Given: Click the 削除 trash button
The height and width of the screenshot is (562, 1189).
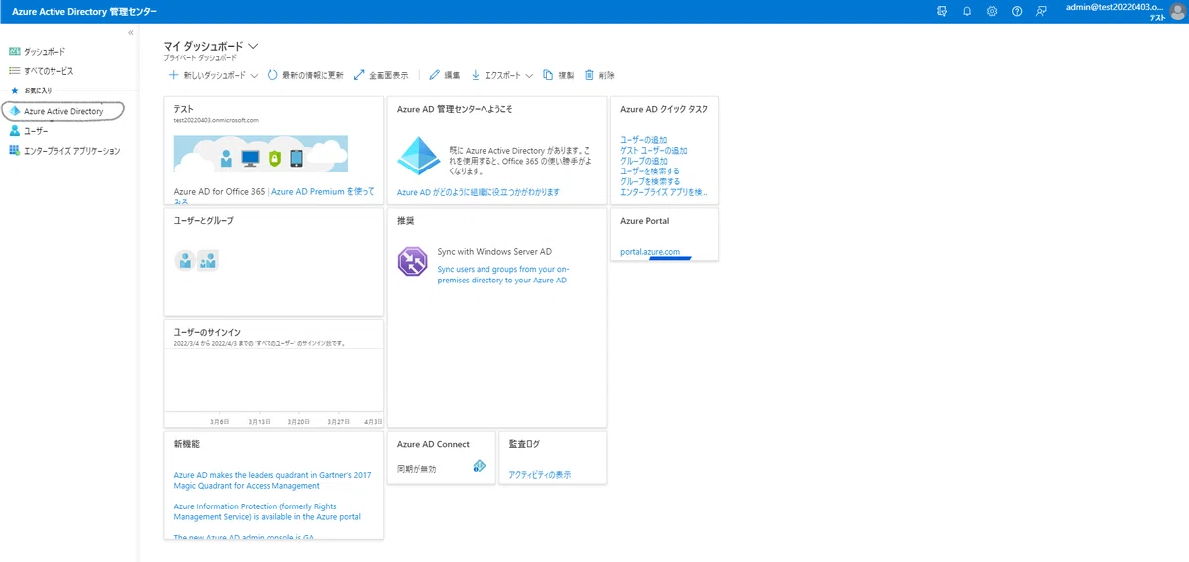Looking at the screenshot, I should [x=599, y=75].
